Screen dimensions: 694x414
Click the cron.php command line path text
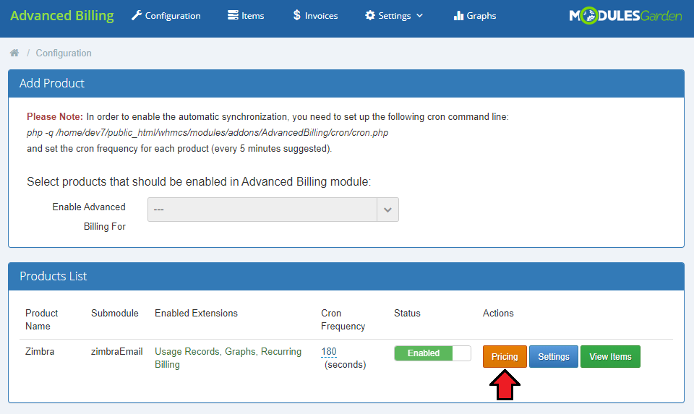[207, 133]
